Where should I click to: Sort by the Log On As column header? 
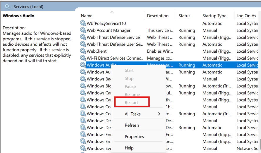[246, 16]
